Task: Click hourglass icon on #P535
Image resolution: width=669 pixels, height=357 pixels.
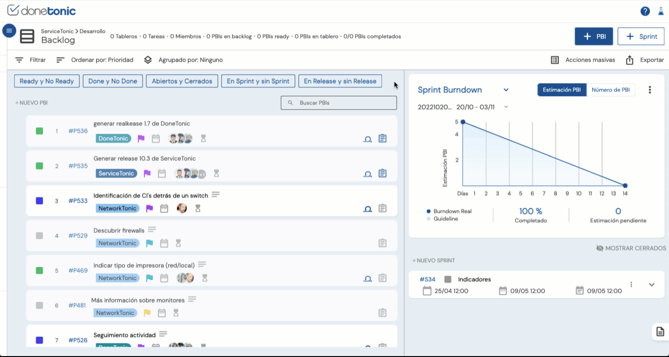Action: click(216, 173)
